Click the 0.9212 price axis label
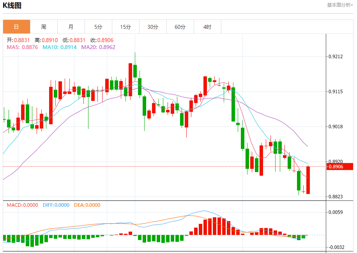 336,56
